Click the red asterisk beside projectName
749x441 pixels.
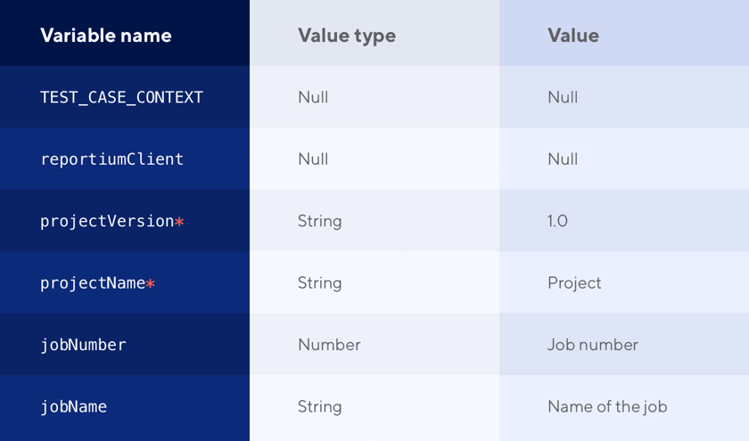pyautogui.click(x=151, y=283)
